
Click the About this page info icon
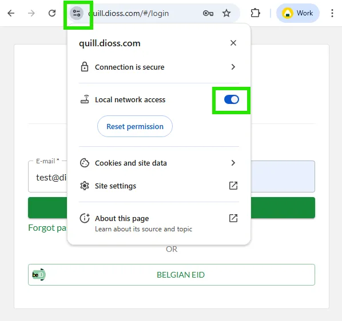(85, 218)
